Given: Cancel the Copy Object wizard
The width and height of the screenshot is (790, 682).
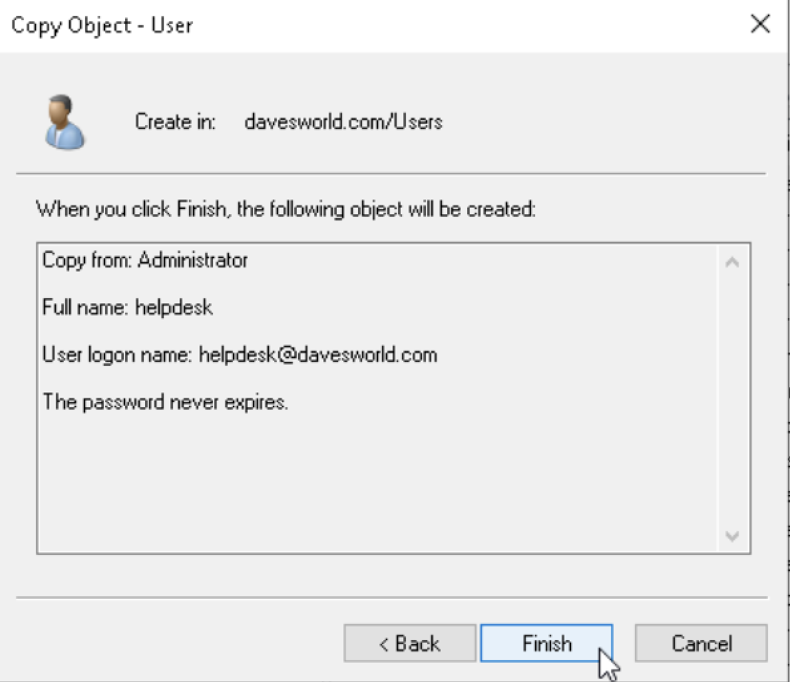Looking at the screenshot, I should 701,643.
